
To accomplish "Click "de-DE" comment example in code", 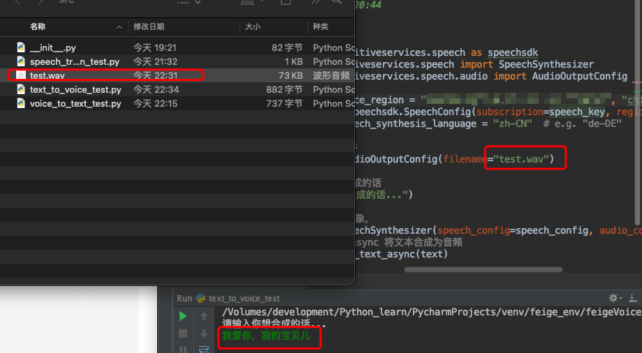I will [602, 123].
